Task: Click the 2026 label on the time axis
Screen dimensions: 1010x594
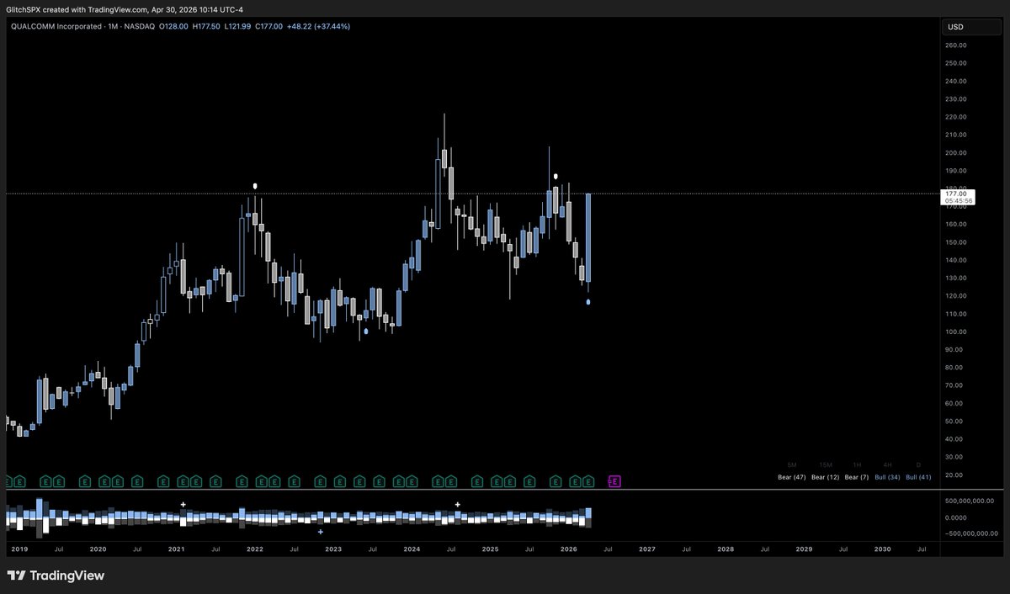Action: coord(569,549)
